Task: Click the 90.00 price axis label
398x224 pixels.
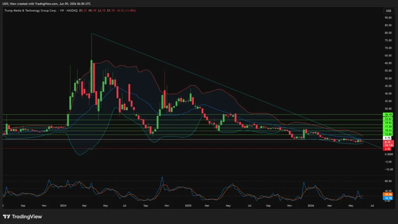Action: point(388,17)
